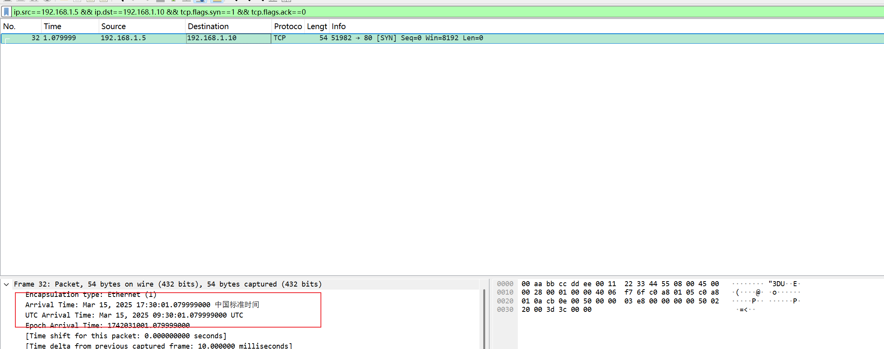Sort packets by the No. column header
This screenshot has width=884, height=349.
coord(10,26)
